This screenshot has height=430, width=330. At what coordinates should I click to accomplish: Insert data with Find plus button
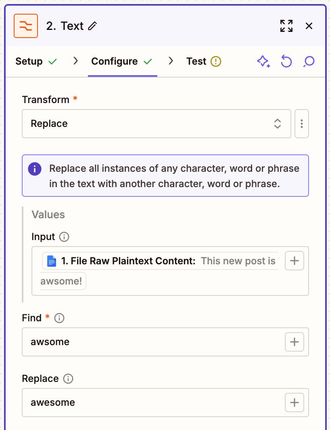294,342
